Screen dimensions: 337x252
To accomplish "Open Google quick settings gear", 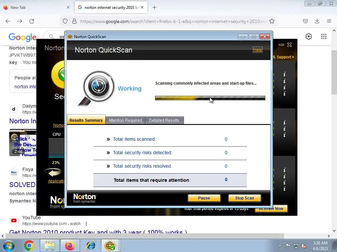I will [309, 36].
